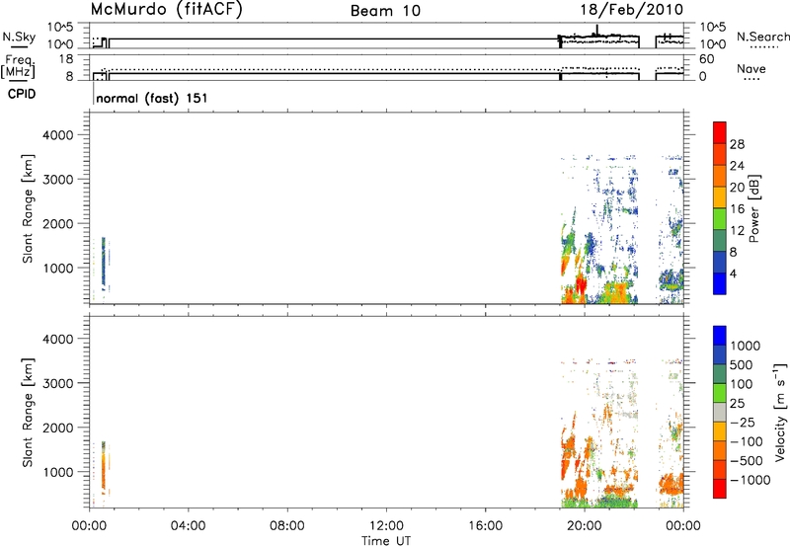The width and height of the screenshot is (790, 547).
Task: Click the "60" tick on the Nave axis
Action: [706, 59]
